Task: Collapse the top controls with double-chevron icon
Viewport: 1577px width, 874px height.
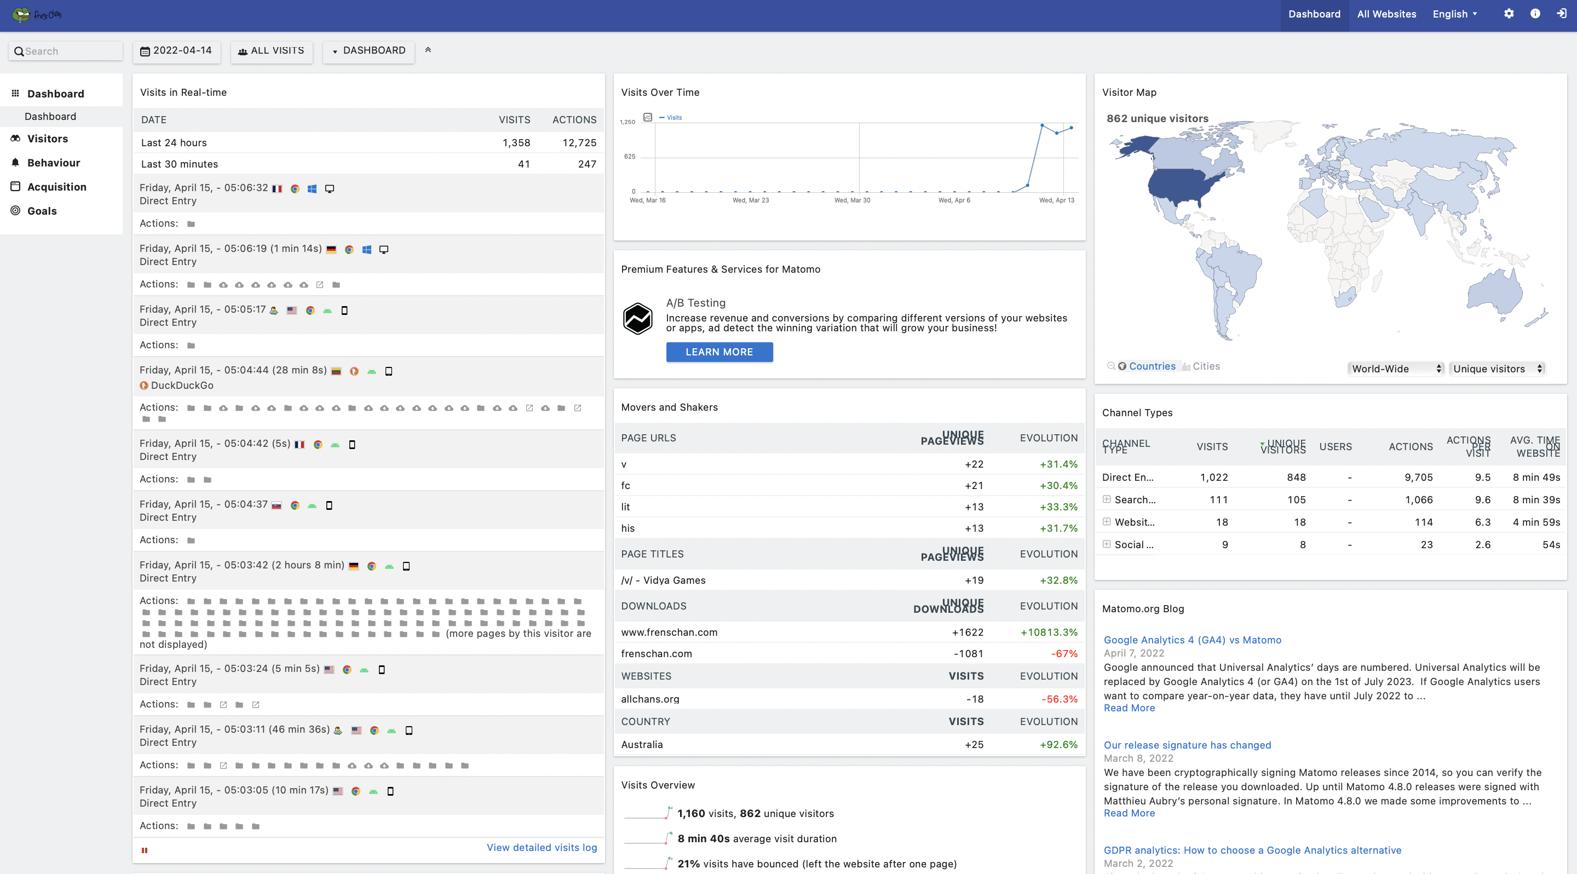Action: 428,50
